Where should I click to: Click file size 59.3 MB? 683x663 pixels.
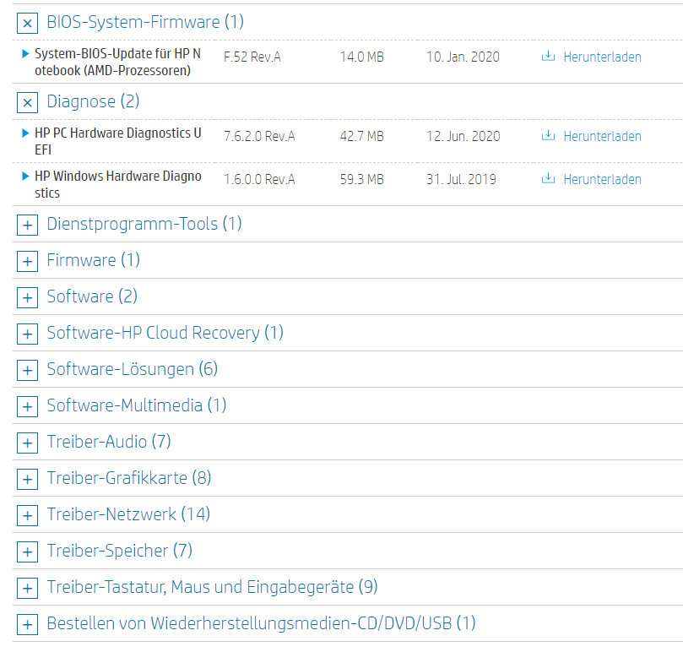[362, 179]
